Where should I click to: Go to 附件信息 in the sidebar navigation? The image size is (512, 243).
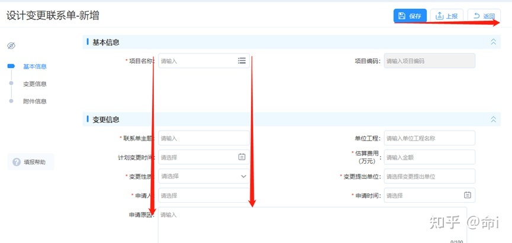tap(34, 101)
